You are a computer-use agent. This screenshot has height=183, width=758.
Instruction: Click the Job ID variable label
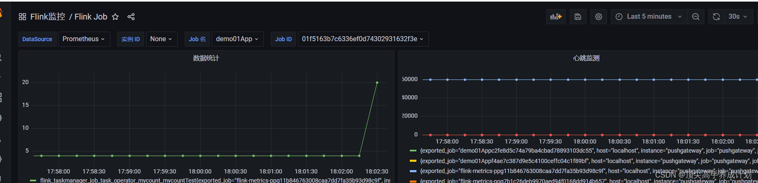pyautogui.click(x=283, y=39)
